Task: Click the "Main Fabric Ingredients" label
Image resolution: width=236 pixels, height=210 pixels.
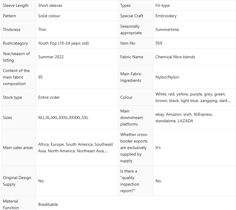Action: tap(131, 77)
